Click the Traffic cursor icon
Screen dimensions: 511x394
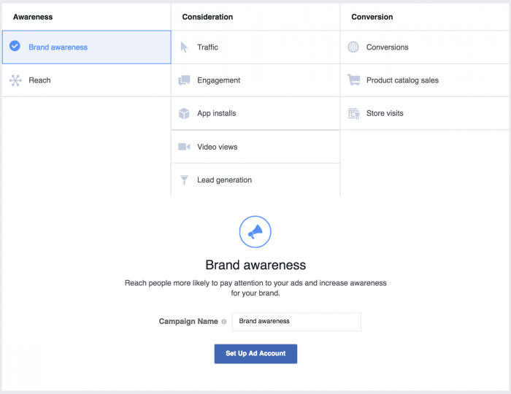tap(184, 47)
